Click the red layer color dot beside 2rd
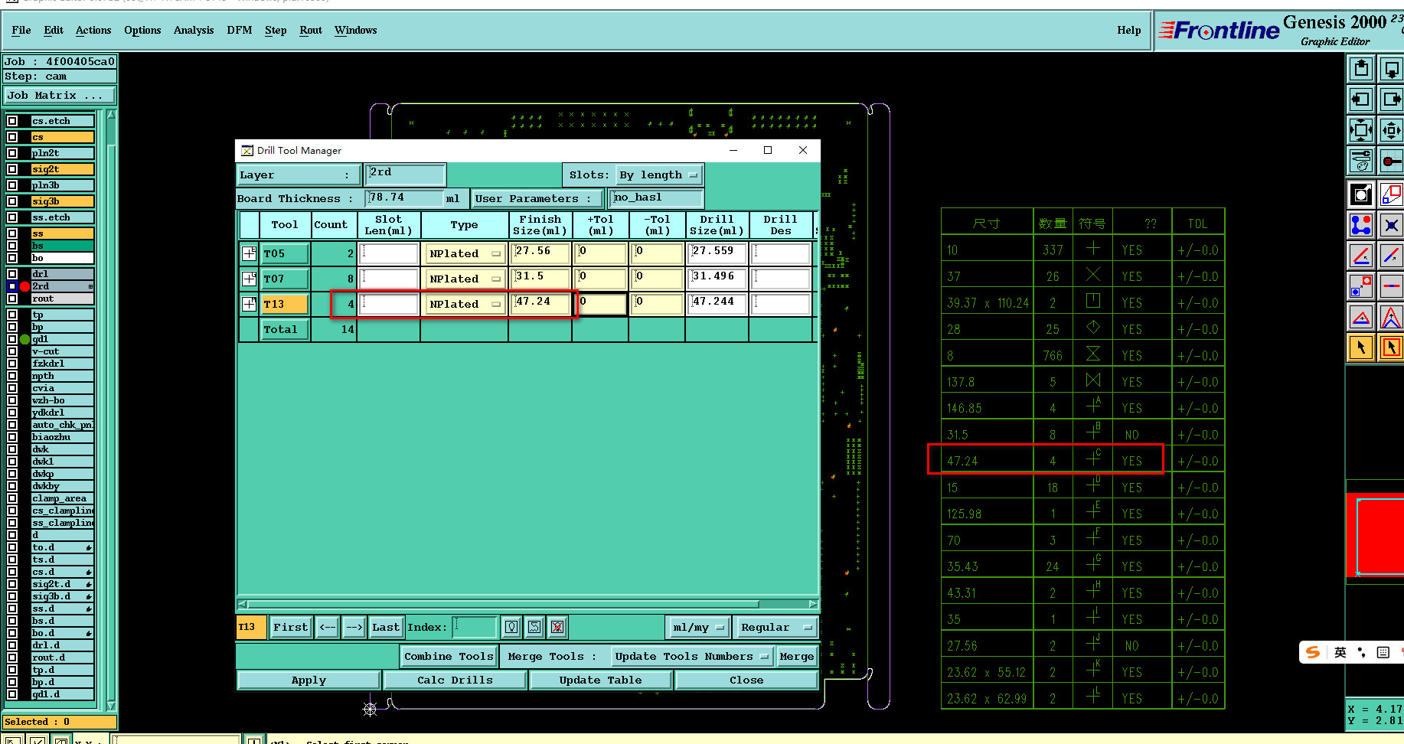The width and height of the screenshot is (1404, 744). coord(24,286)
